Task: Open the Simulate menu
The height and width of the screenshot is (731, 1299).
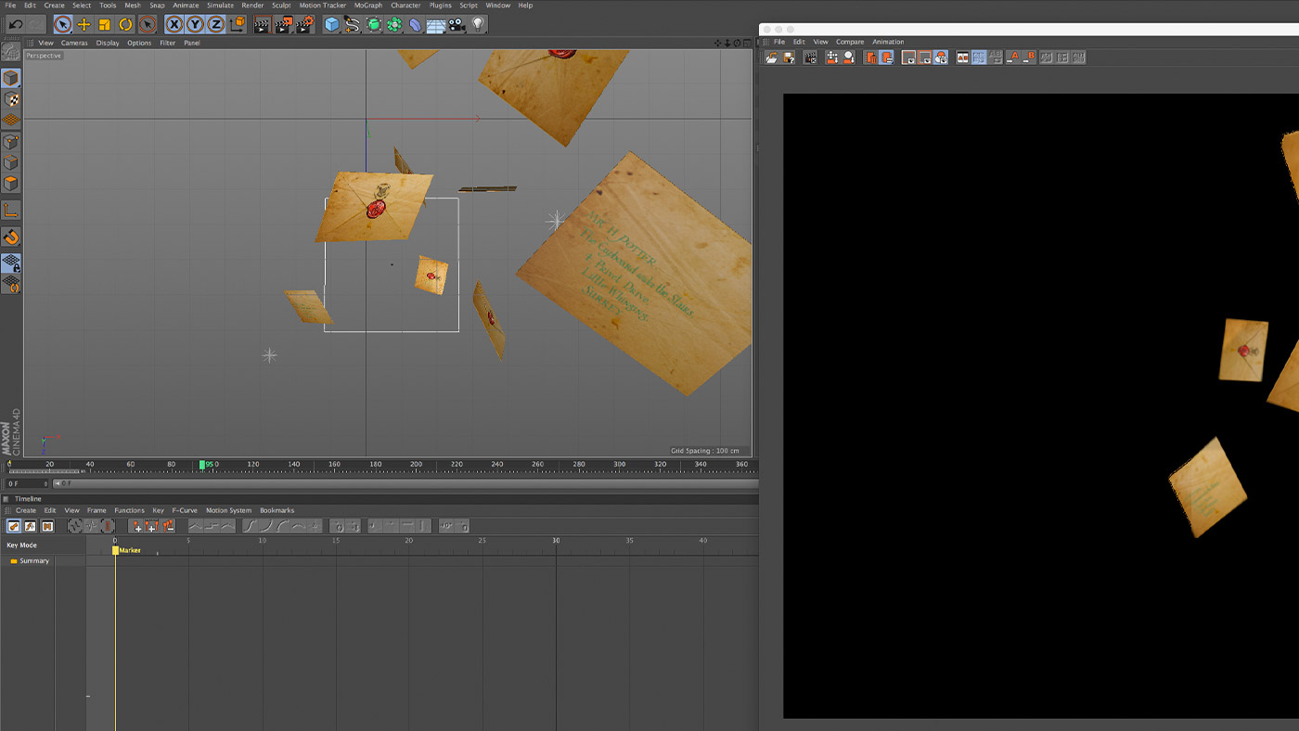Action: 220,6
